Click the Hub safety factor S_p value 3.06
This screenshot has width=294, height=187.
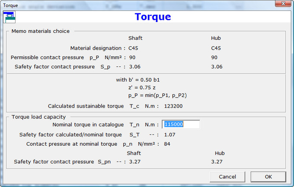click(x=217, y=67)
